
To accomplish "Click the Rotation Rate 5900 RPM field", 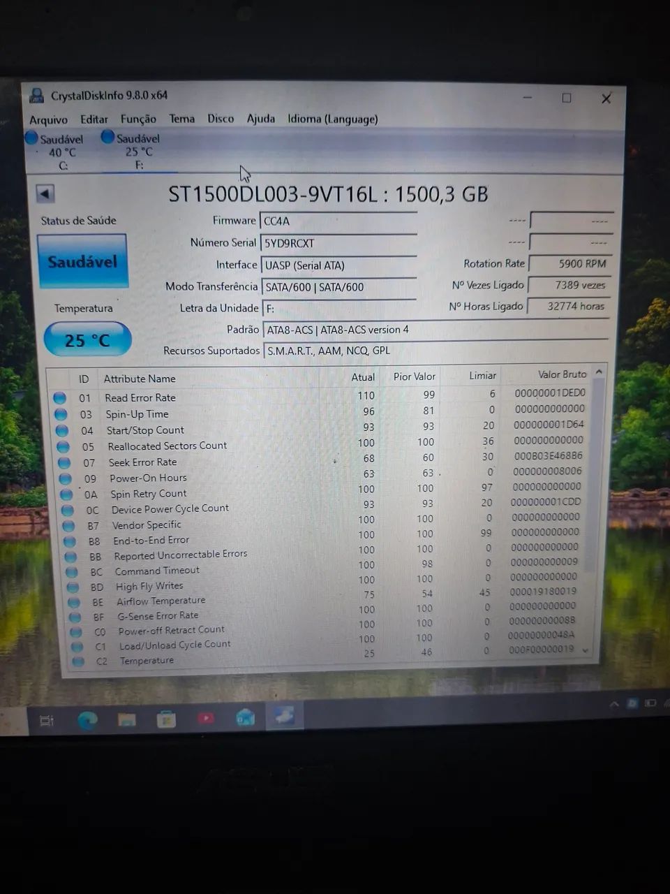I will (569, 263).
